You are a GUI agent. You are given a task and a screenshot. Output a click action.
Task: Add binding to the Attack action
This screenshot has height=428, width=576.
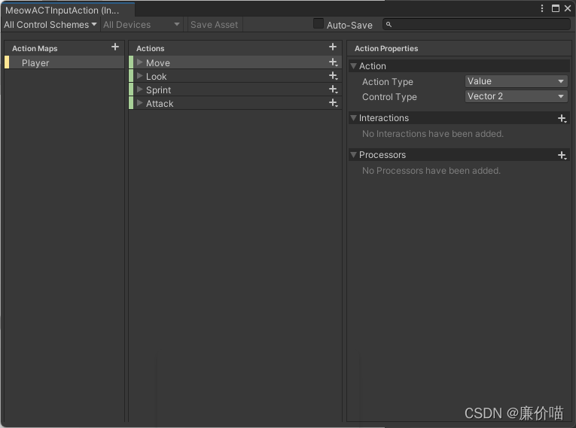click(334, 103)
